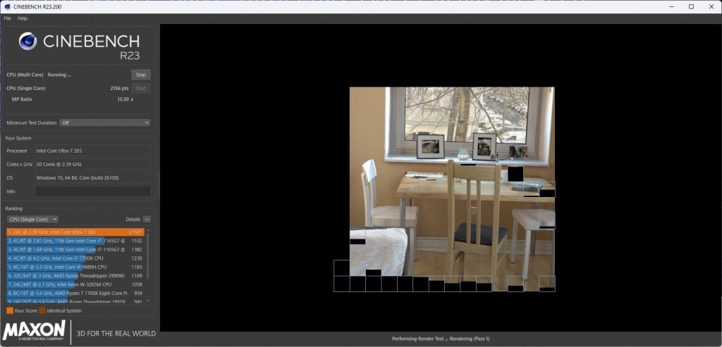
Task: Stop the CPU Multi Core test
Action: pyautogui.click(x=140, y=75)
